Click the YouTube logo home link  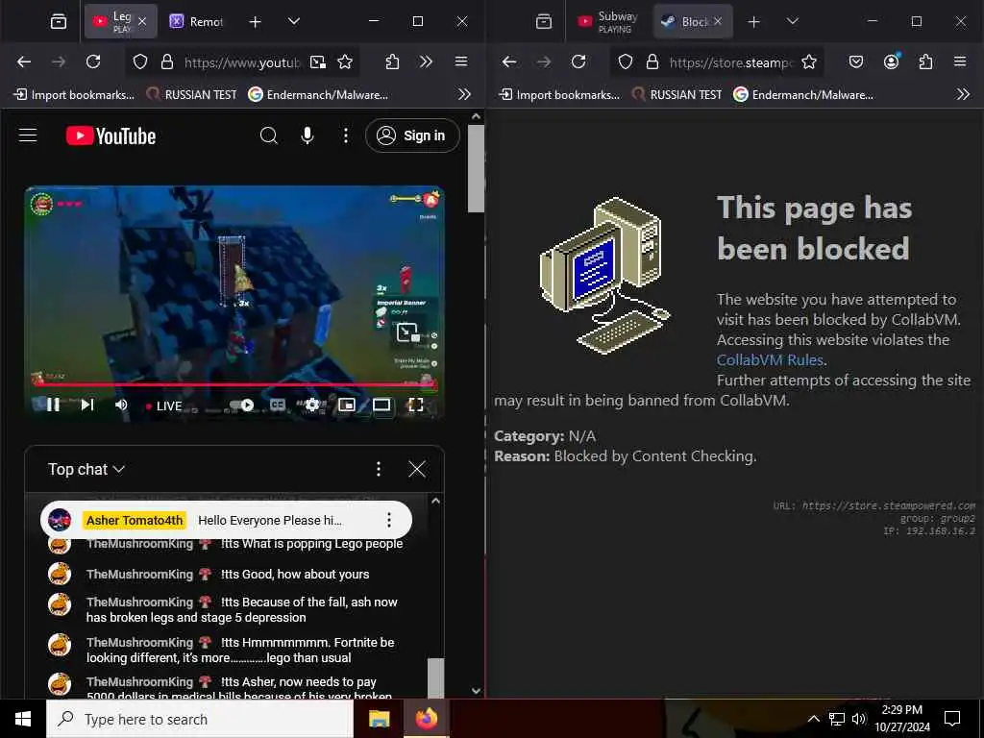[x=111, y=136]
